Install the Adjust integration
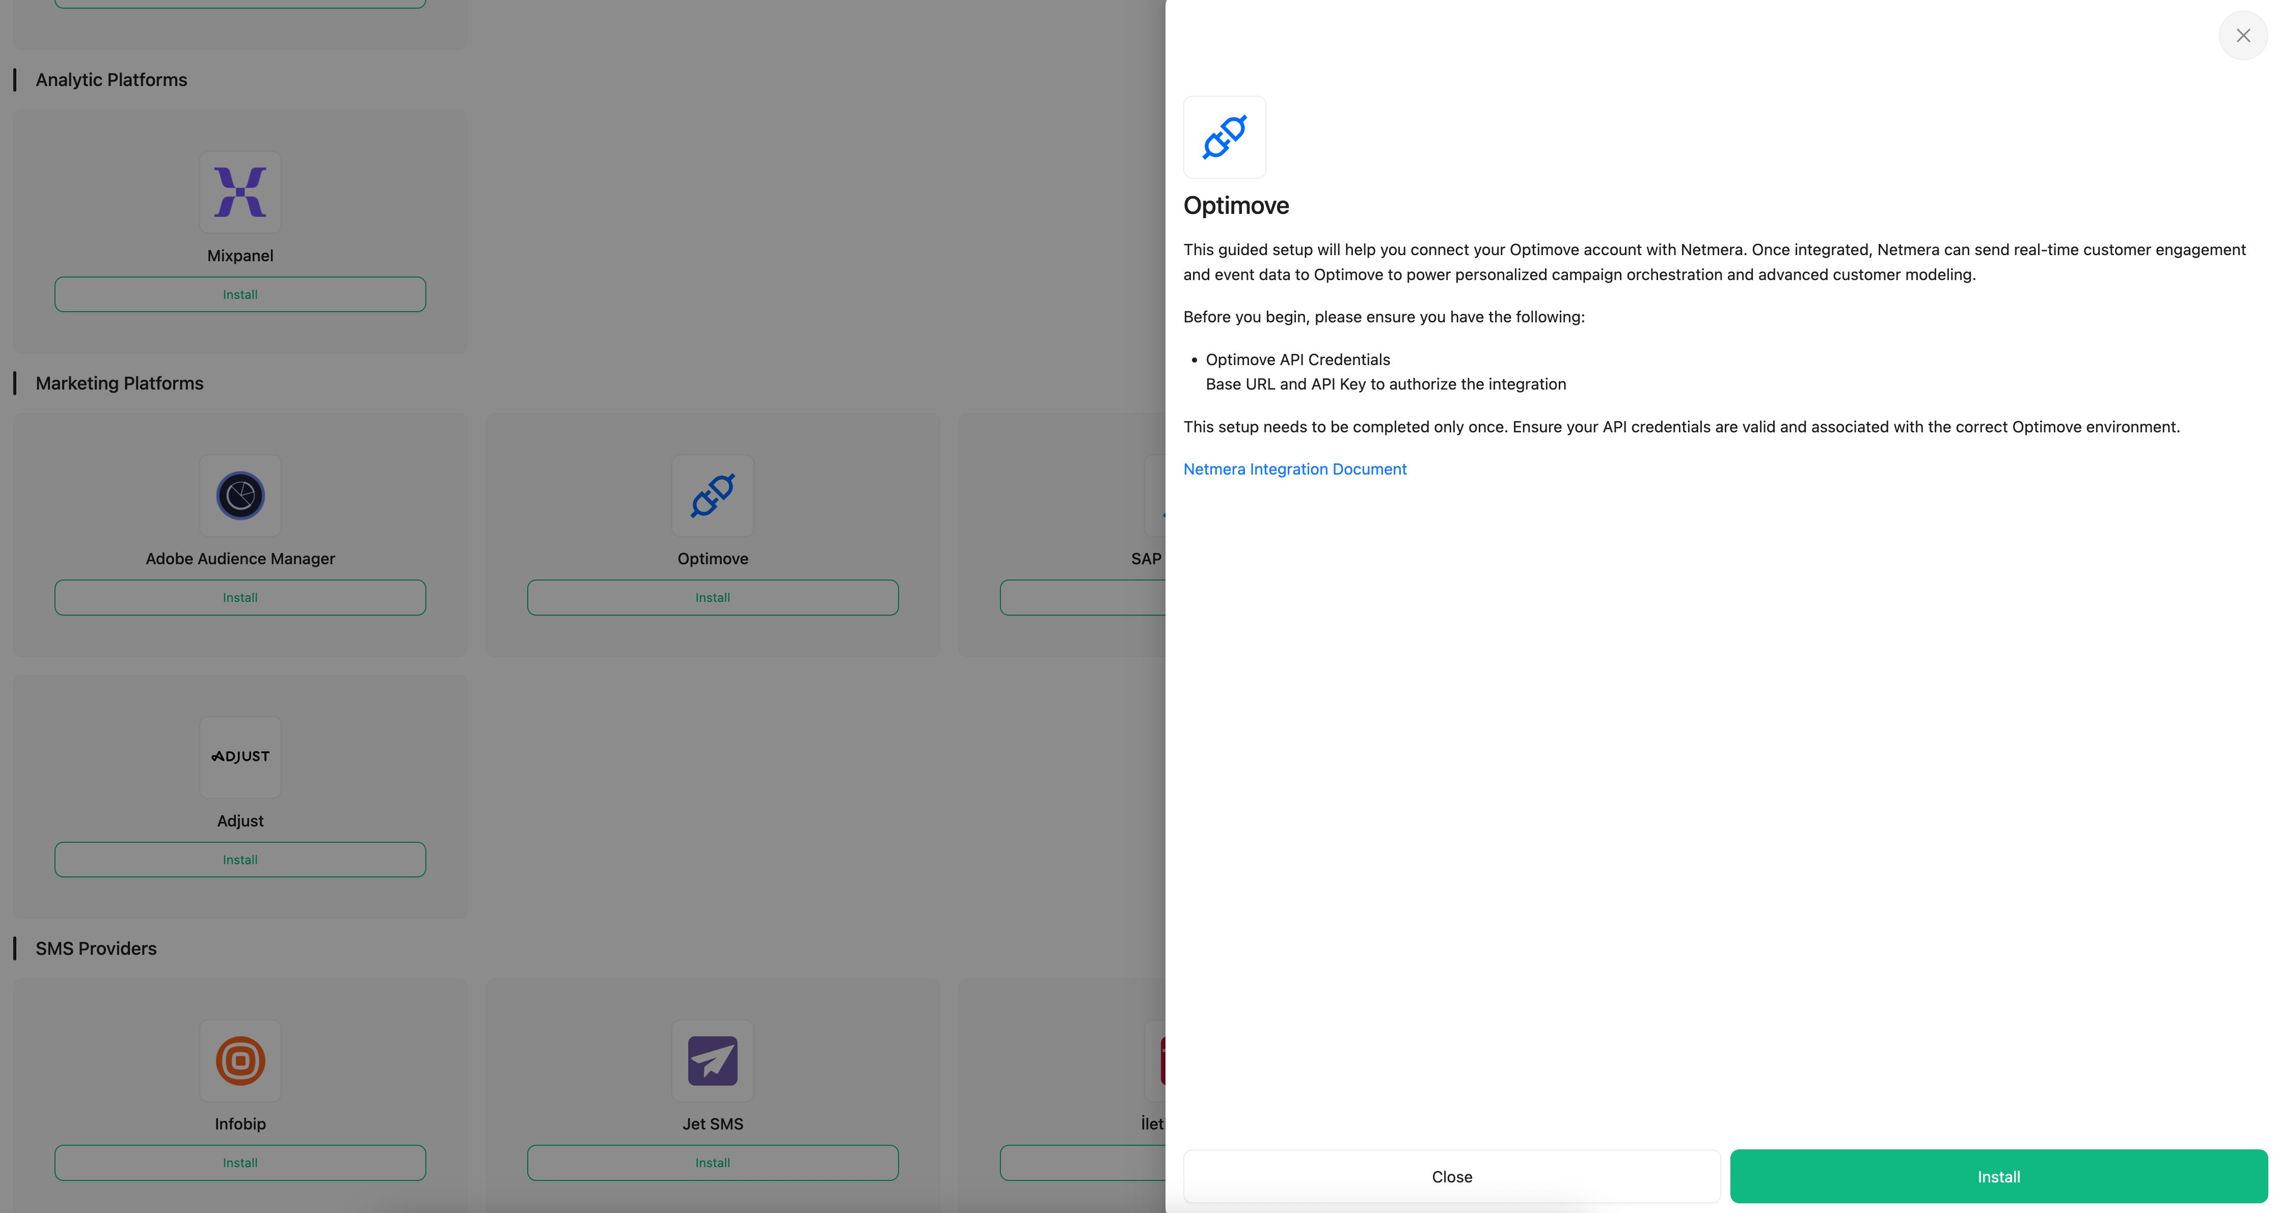Image resolution: width=2278 pixels, height=1213 pixels. tap(239, 860)
